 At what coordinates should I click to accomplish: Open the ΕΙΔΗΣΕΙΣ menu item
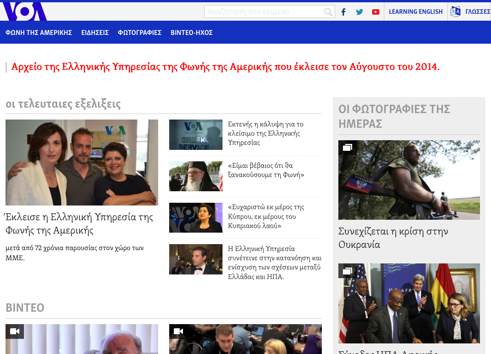click(95, 33)
